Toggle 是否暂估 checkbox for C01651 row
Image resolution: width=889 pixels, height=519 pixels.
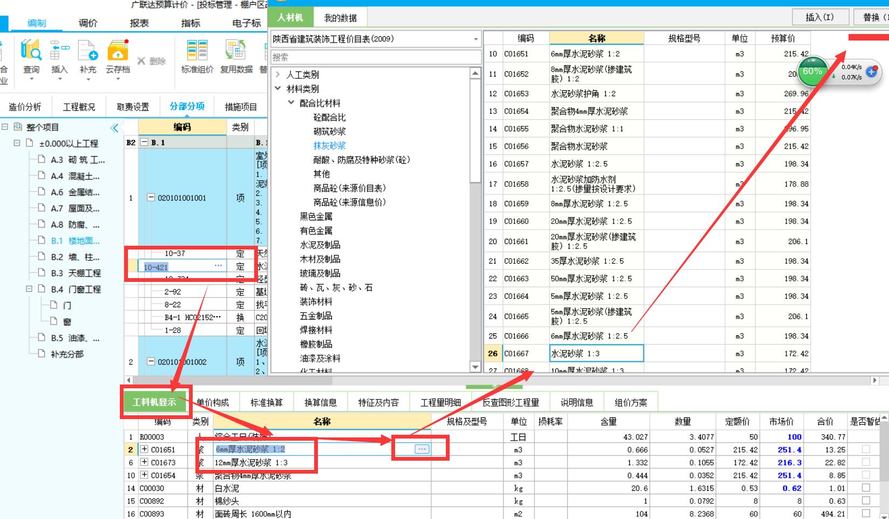(x=866, y=449)
